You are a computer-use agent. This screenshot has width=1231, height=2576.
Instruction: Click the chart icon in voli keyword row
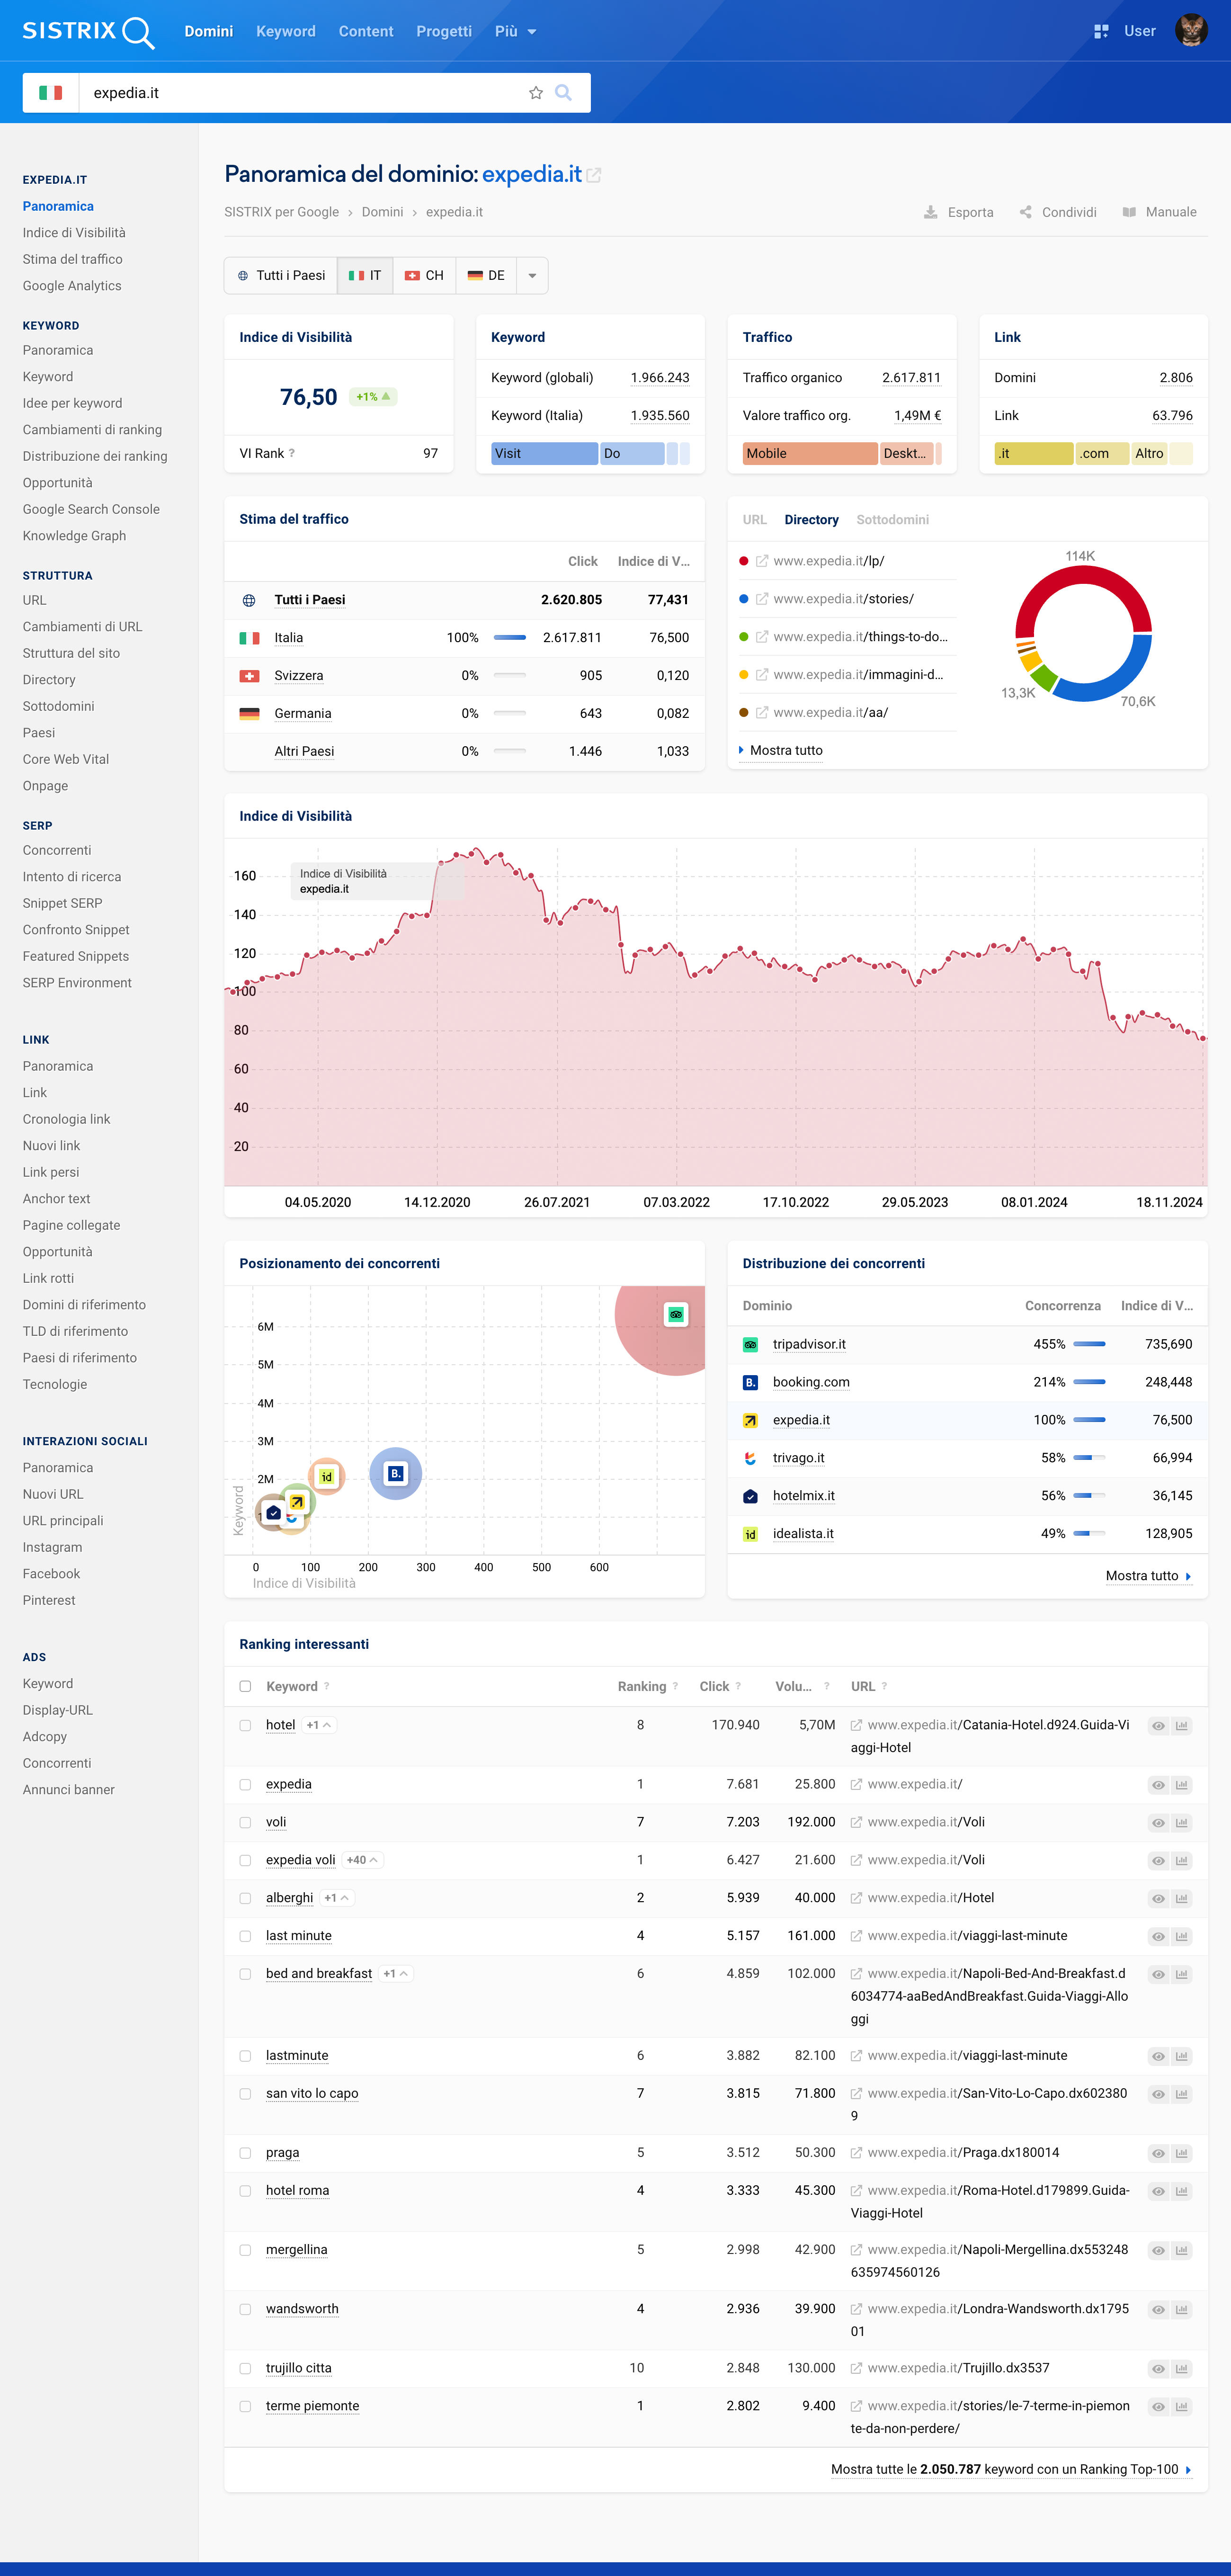coord(1182,1822)
